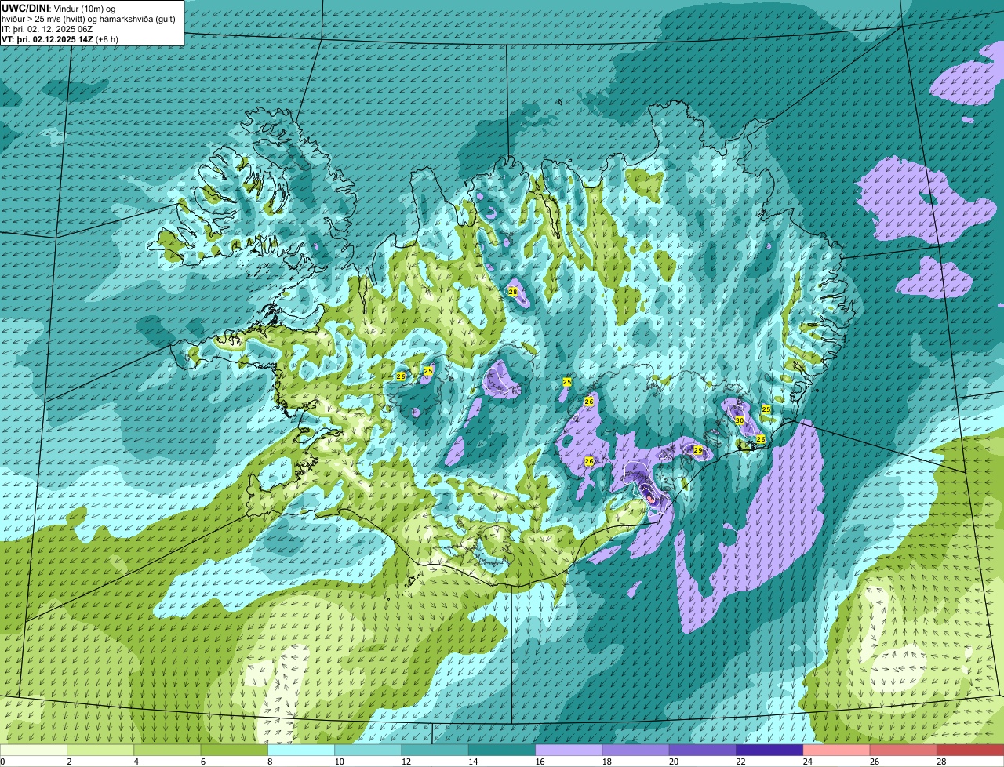Click the legend scale number 16
The image size is (1004, 767).
click(x=539, y=762)
